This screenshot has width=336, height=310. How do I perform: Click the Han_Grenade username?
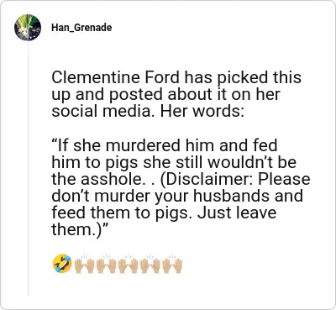point(81,28)
